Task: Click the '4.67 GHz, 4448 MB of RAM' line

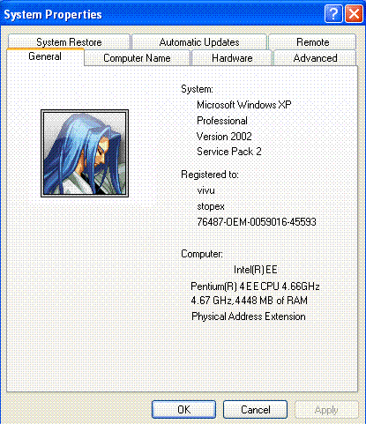Action: (250, 301)
